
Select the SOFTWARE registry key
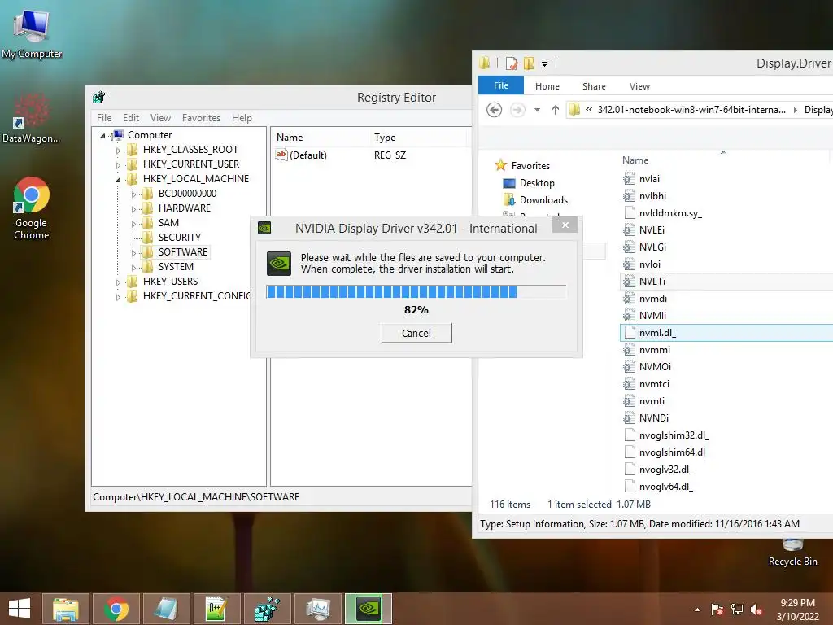point(183,252)
